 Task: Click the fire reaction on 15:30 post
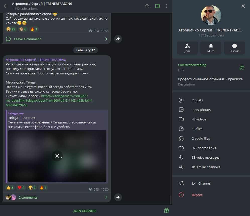43,188
